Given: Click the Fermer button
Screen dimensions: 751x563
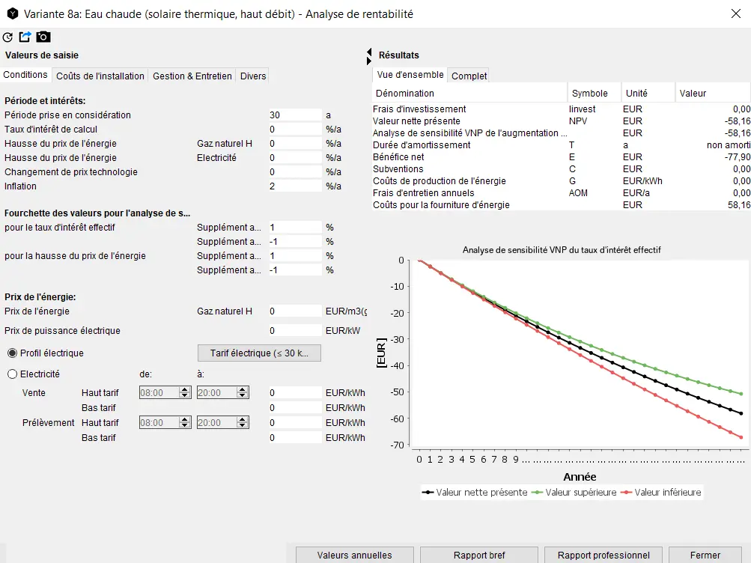Looking at the screenshot, I should [705, 555].
